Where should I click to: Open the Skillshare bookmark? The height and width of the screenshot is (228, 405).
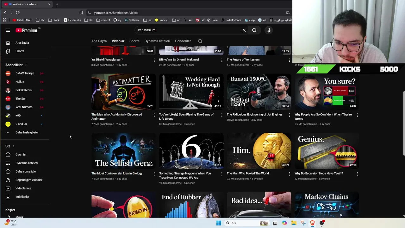pyautogui.click(x=132, y=20)
